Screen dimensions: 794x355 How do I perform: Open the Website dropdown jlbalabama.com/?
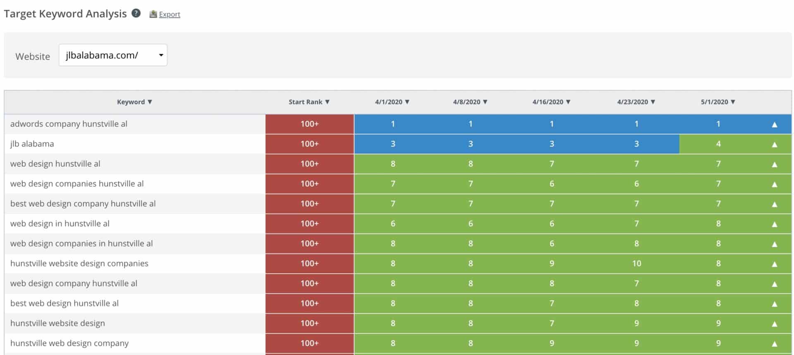pyautogui.click(x=113, y=55)
